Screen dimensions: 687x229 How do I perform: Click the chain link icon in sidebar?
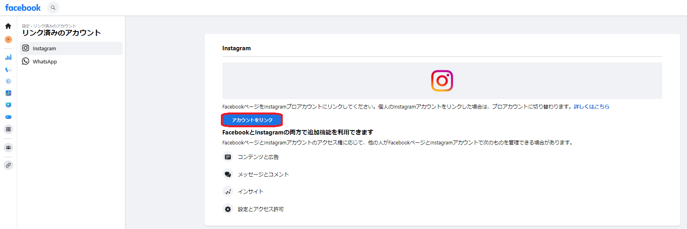tap(8, 165)
